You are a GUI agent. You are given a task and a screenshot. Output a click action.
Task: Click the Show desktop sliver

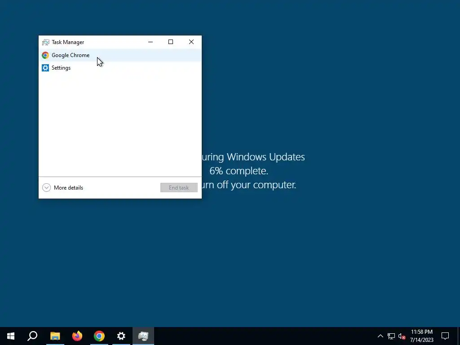coord(459,336)
